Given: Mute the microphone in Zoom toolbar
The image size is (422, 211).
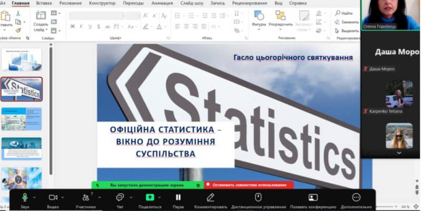Looking at the screenshot, I should [x=25, y=197].
